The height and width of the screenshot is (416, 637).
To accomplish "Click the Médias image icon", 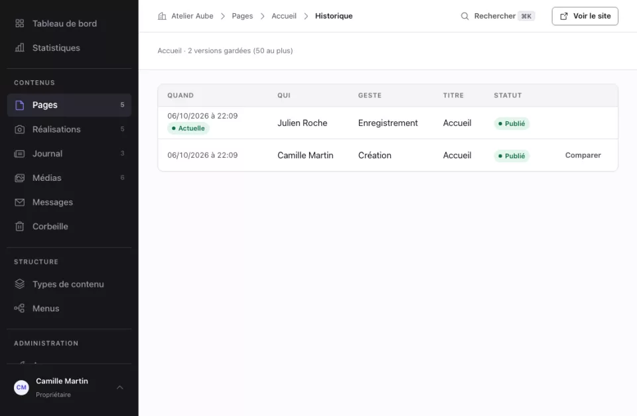I will 19,178.
